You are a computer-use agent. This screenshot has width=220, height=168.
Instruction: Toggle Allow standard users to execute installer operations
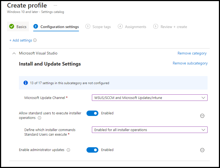click(92, 113)
